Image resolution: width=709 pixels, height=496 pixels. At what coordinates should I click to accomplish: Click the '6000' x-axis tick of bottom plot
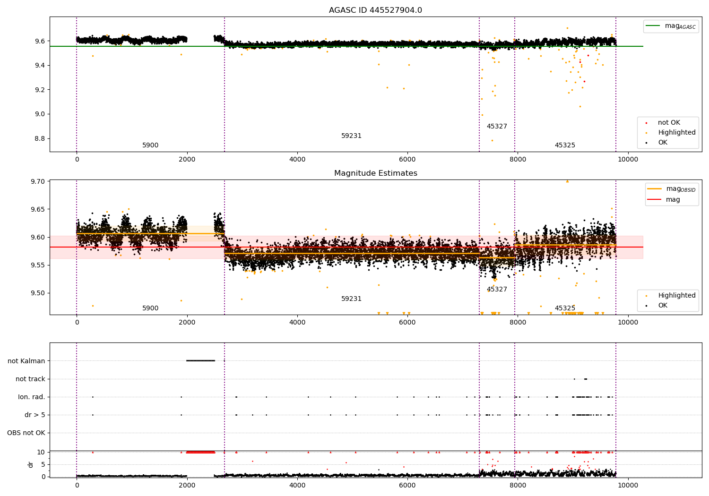[407, 485]
